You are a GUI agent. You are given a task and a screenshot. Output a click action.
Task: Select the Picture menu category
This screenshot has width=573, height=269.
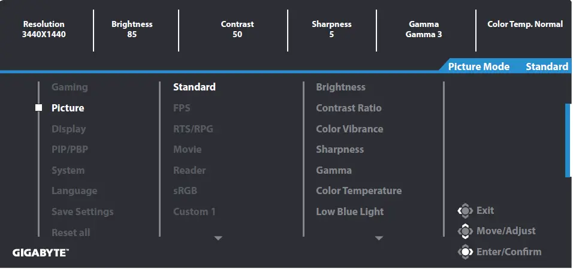coord(68,108)
